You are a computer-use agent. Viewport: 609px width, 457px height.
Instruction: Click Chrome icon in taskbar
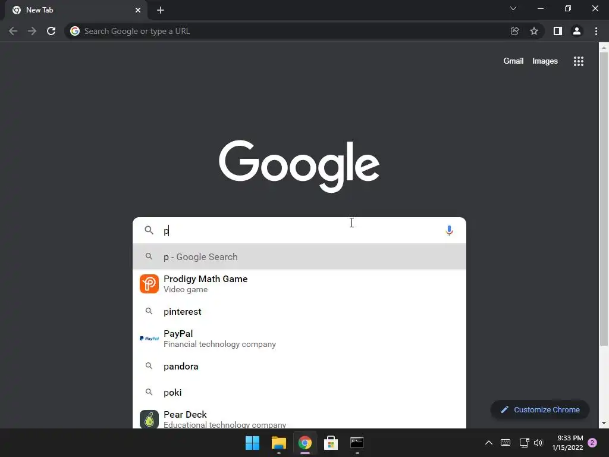click(305, 443)
